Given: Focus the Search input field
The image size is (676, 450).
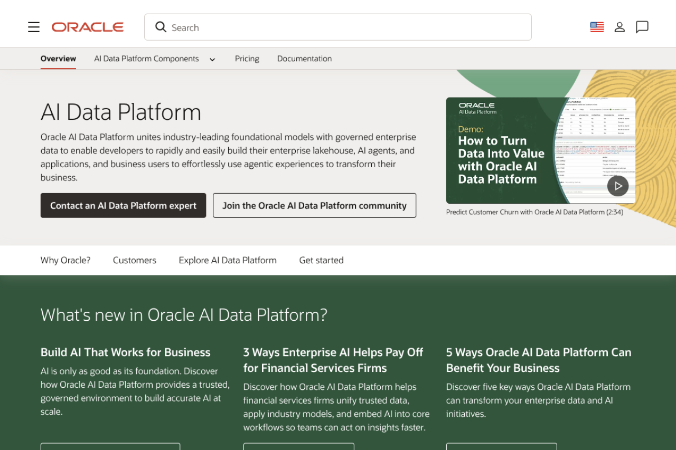Looking at the screenshot, I should [338, 27].
